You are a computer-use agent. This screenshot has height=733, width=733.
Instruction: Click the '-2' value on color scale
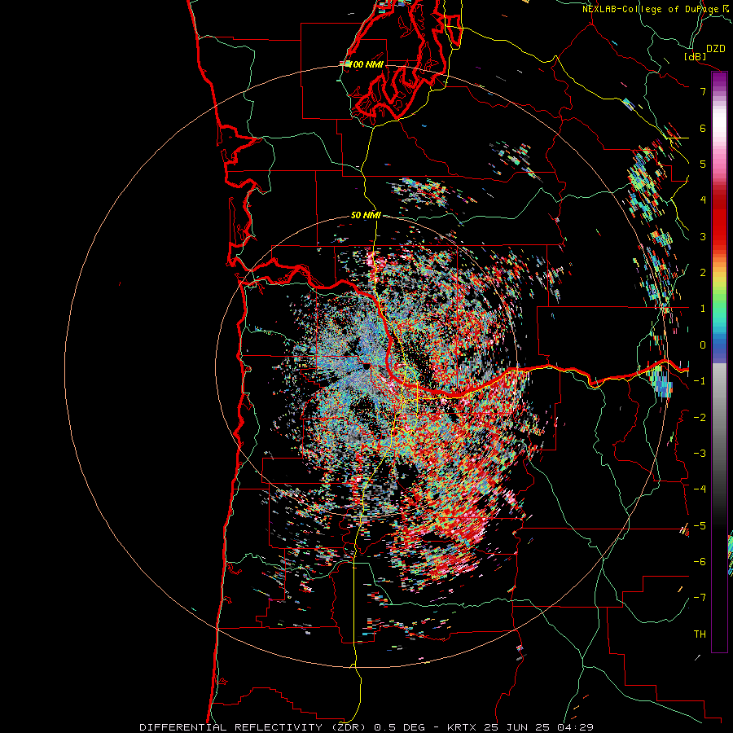pyautogui.click(x=700, y=418)
